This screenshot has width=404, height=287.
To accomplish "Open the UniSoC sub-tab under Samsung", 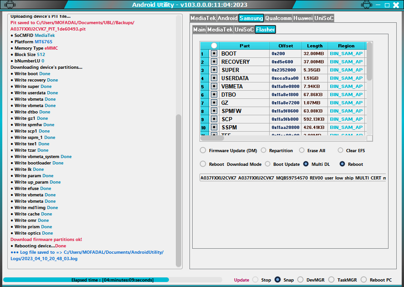I will (x=244, y=30).
